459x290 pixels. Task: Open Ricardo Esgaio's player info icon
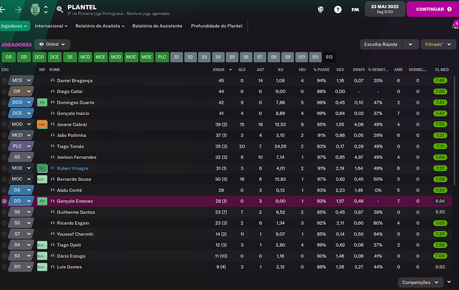point(53,223)
